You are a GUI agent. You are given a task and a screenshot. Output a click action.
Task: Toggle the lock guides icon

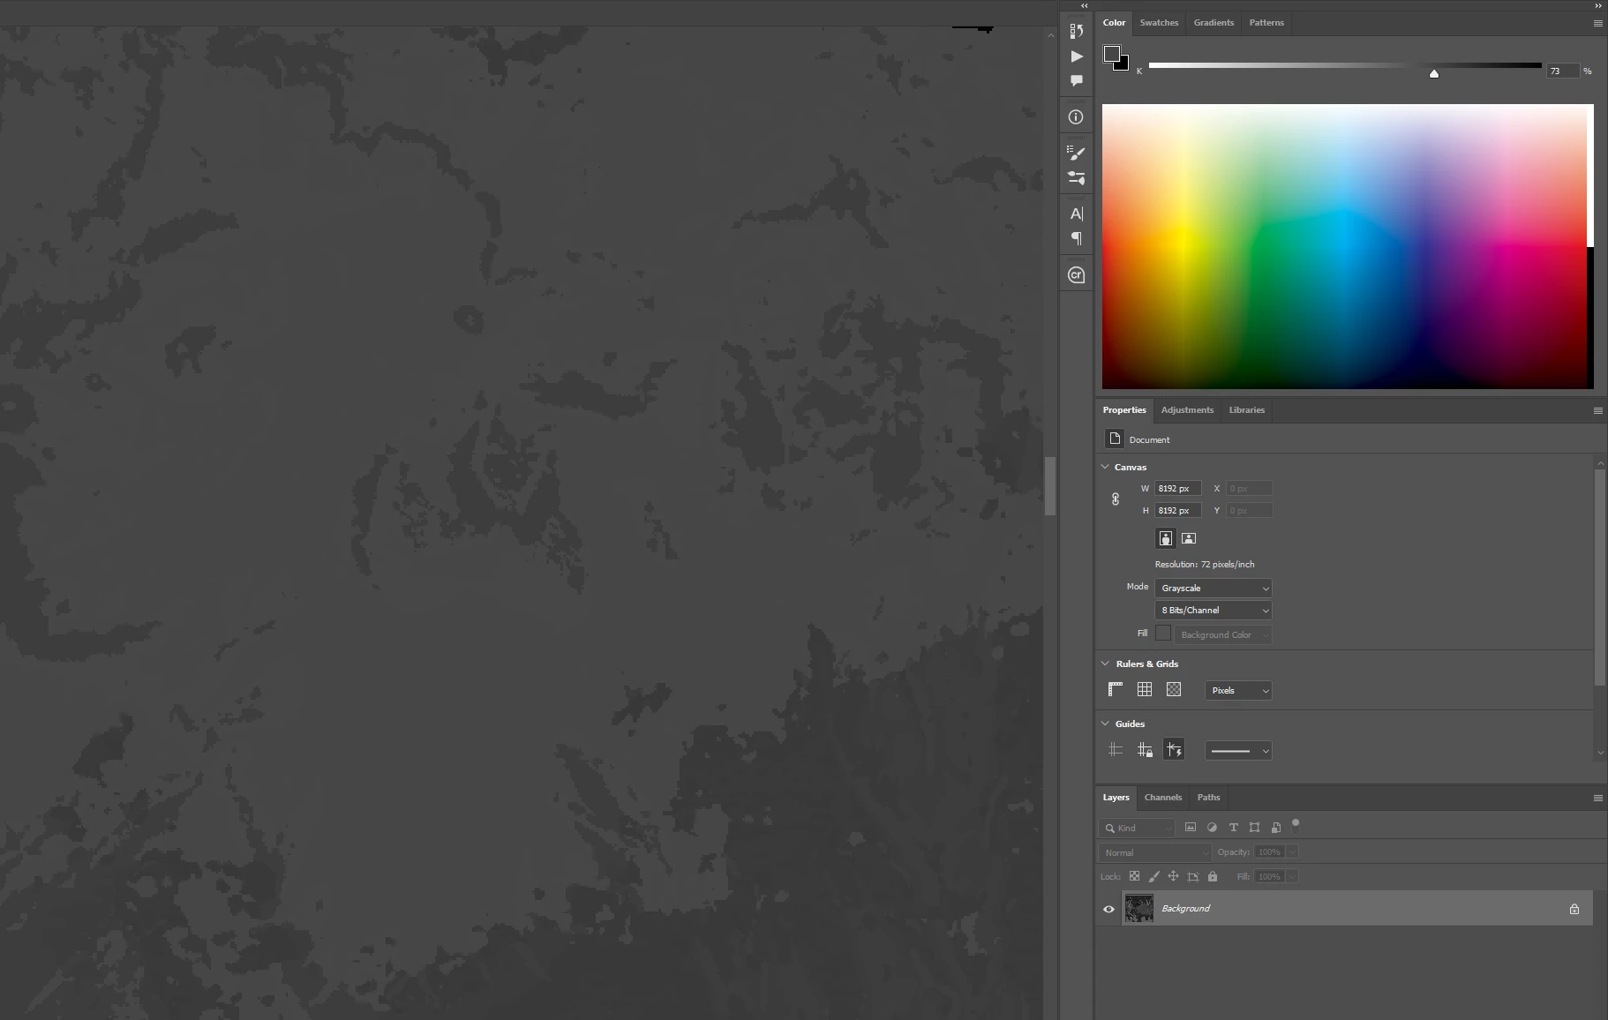pyautogui.click(x=1145, y=750)
